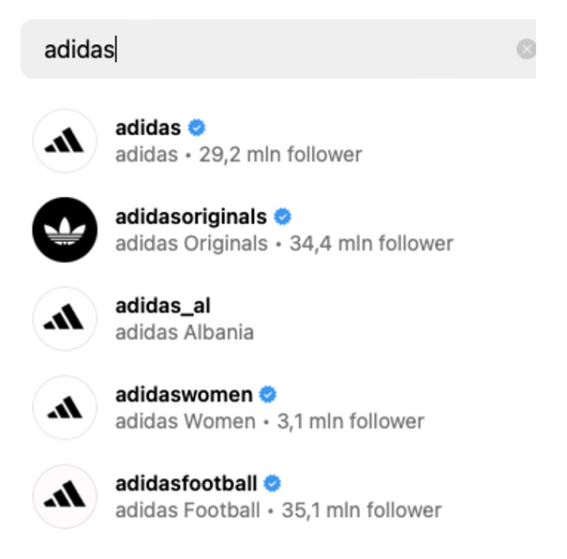Click the adidasoriginals trefoil logo avatar
Screen dimensions: 567x559
point(65,230)
